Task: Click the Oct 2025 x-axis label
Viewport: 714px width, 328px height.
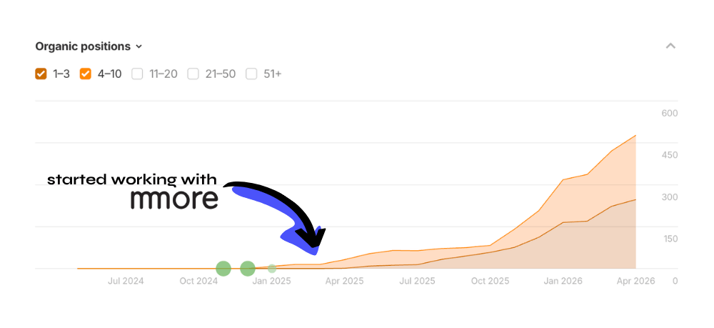Action: click(x=490, y=281)
